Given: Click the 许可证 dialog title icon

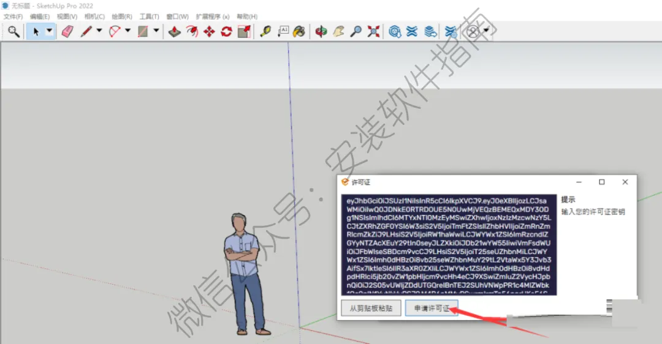Looking at the screenshot, I should 345,182.
